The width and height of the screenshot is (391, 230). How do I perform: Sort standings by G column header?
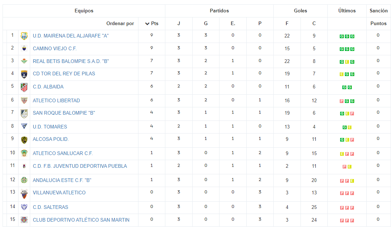coord(206,24)
